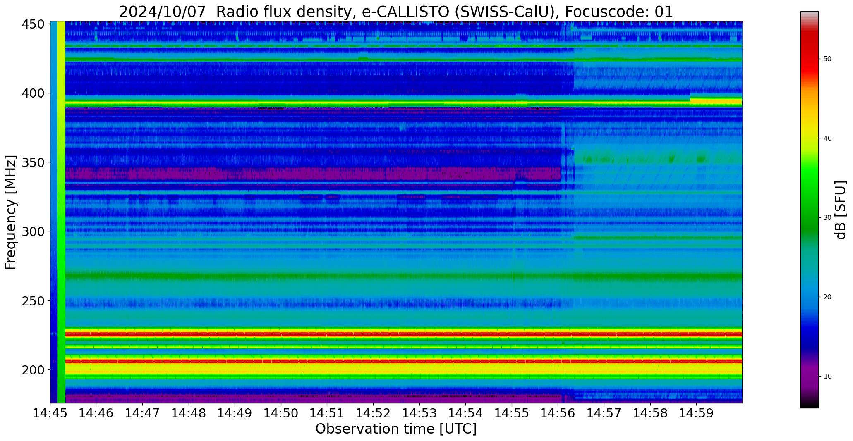Click the 'dB [SFU]' colorbar label
This screenshot has width=853, height=441.
pos(841,210)
